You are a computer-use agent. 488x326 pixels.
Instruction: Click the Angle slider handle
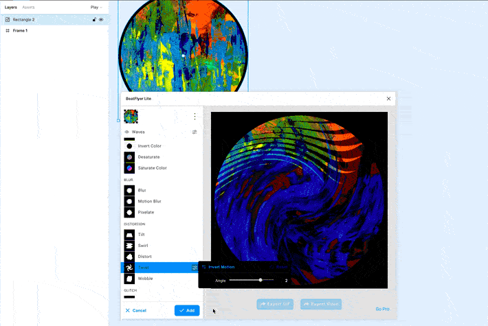[x=260, y=280]
